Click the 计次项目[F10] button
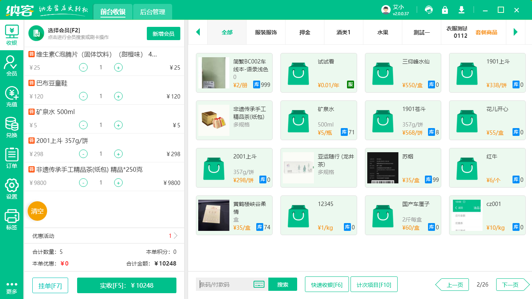Image resolution: width=532 pixels, height=299 pixels. click(374, 284)
